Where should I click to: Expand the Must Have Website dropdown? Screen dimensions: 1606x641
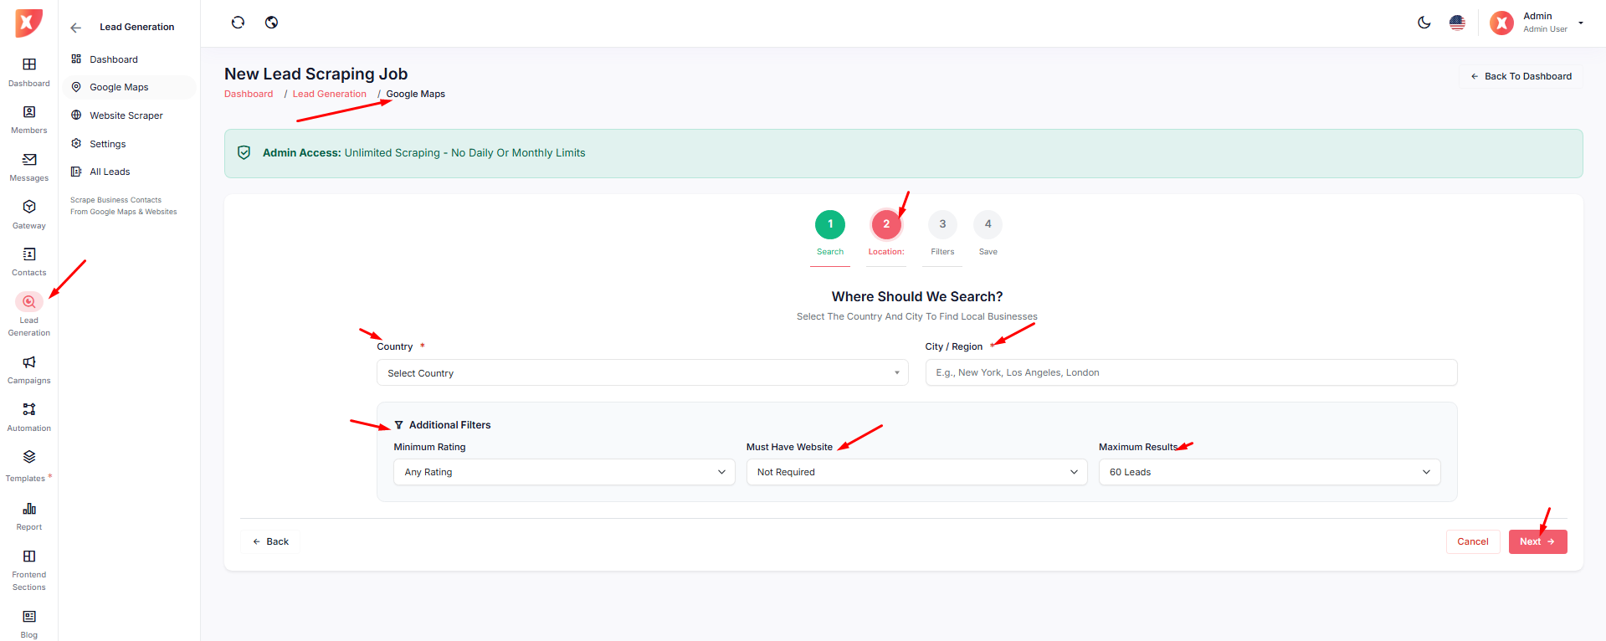pos(916,472)
